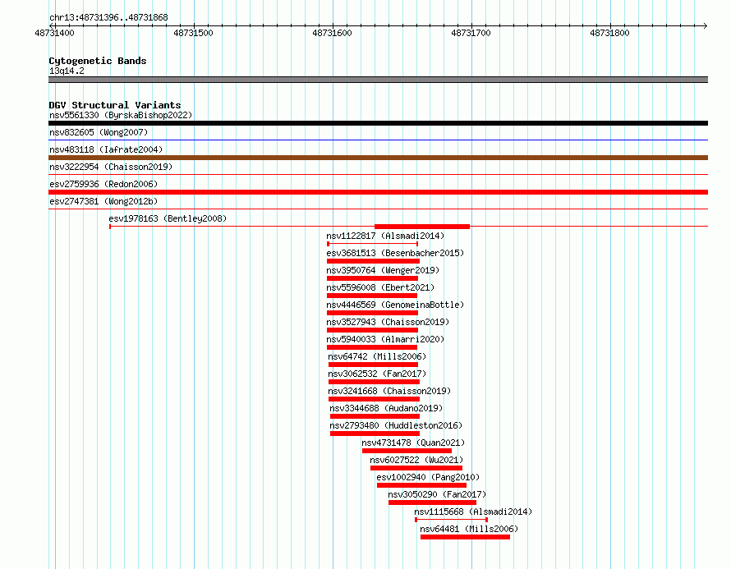Image resolution: width=731 pixels, height=569 pixels.
Task: Click the gray 13q14.2 cytogenetic band
Action: point(378,80)
